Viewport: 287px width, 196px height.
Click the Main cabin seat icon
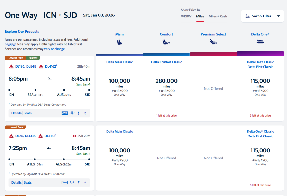pyautogui.click(x=119, y=42)
